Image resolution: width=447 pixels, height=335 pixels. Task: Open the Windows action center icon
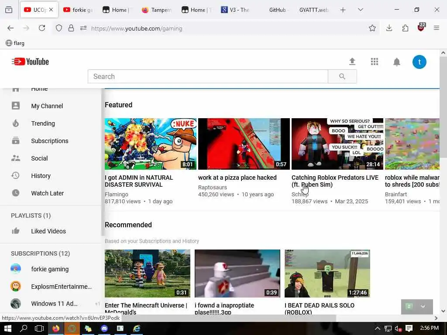[409, 328]
